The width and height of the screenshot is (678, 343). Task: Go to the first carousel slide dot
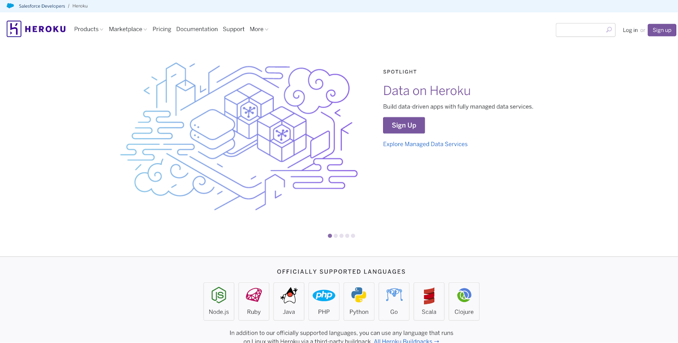coord(330,236)
